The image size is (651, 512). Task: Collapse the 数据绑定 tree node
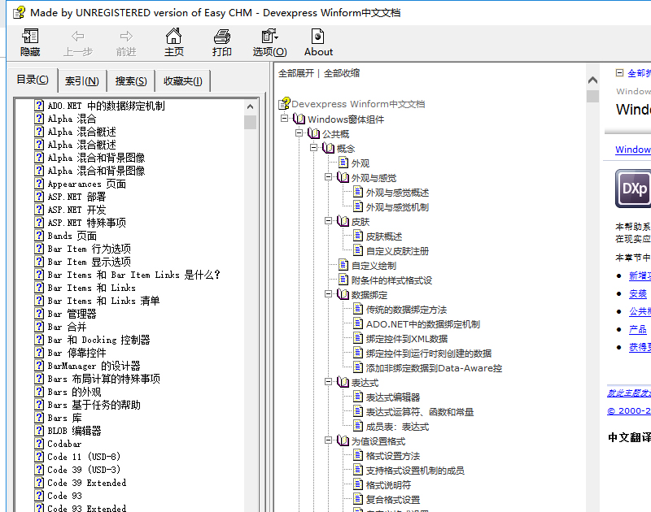pos(328,294)
